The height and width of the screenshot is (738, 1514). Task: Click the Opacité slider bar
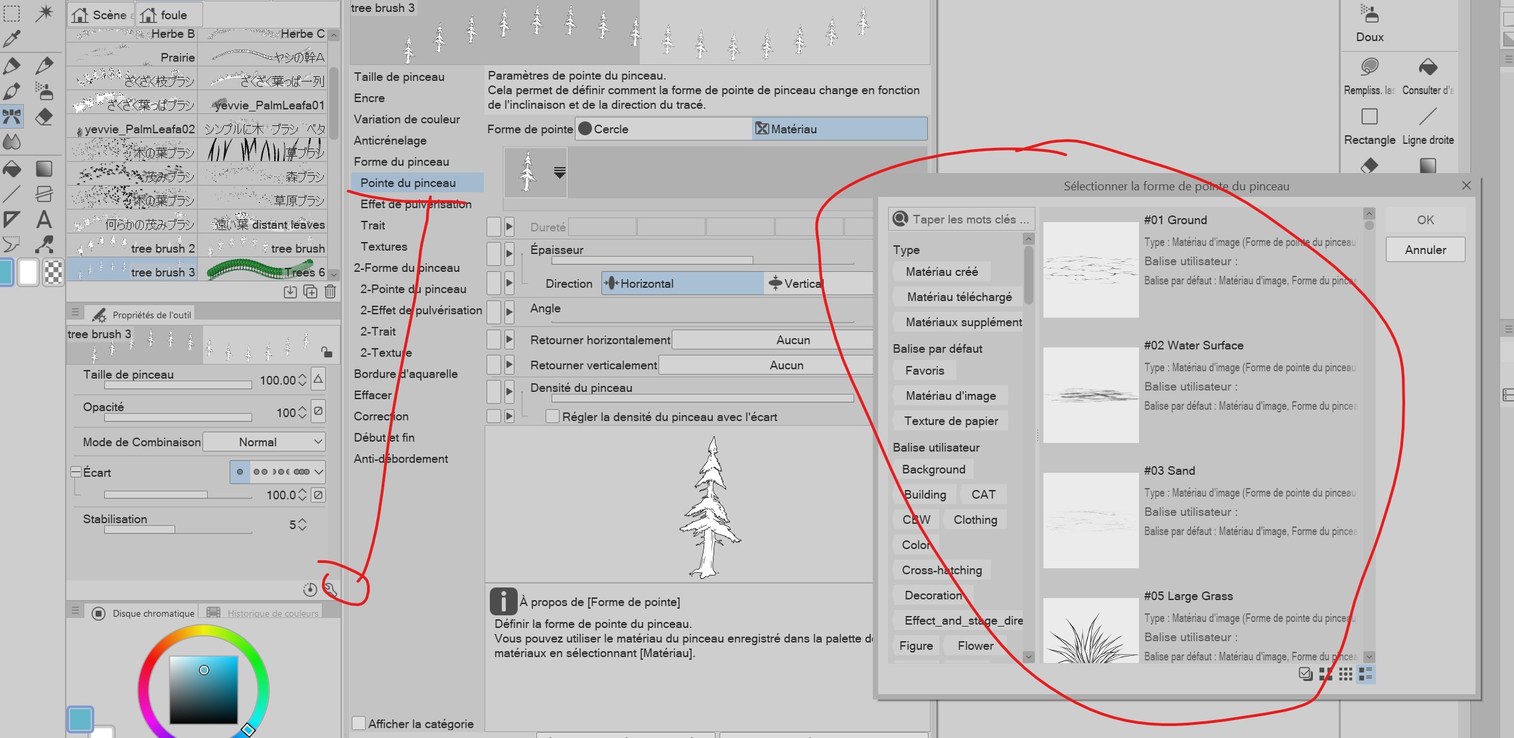178,418
